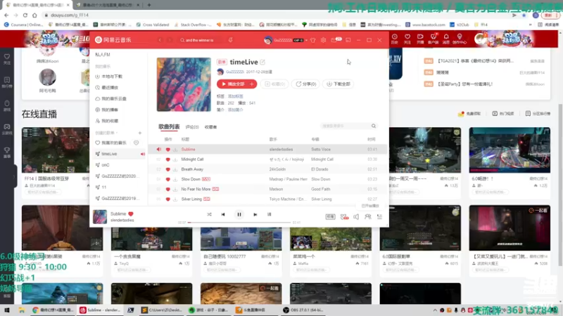Add all songs to queue plus icon
Image resolution: width=563 pixels, height=316 pixels.
tap(252, 84)
